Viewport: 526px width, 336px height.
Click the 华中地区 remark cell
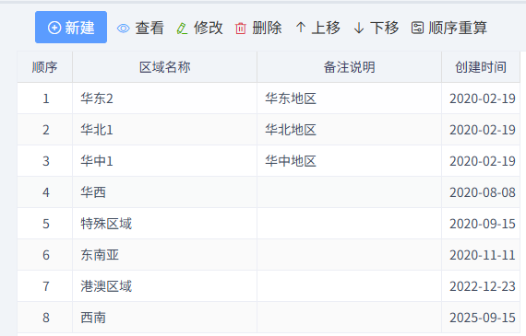click(x=349, y=161)
